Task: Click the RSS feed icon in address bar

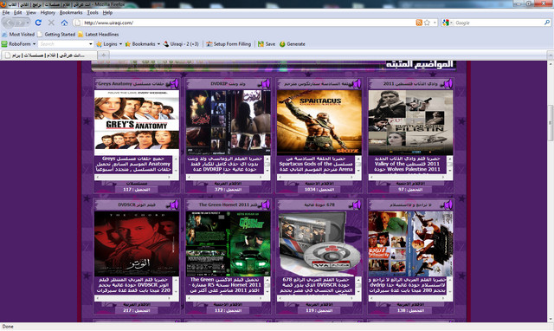Action: 419,23
